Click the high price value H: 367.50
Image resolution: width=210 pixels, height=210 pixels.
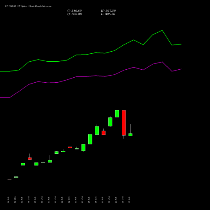click(x=108, y=11)
